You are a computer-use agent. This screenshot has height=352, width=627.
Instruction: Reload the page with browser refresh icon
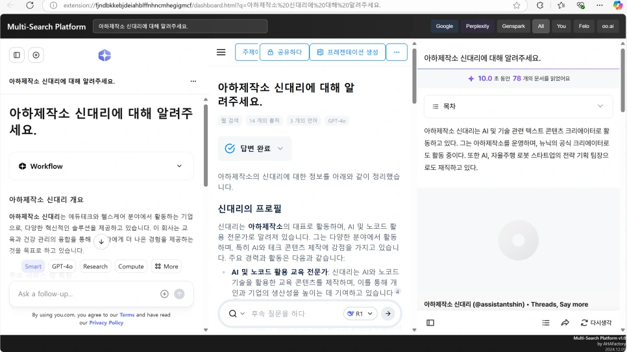(x=30, y=5)
